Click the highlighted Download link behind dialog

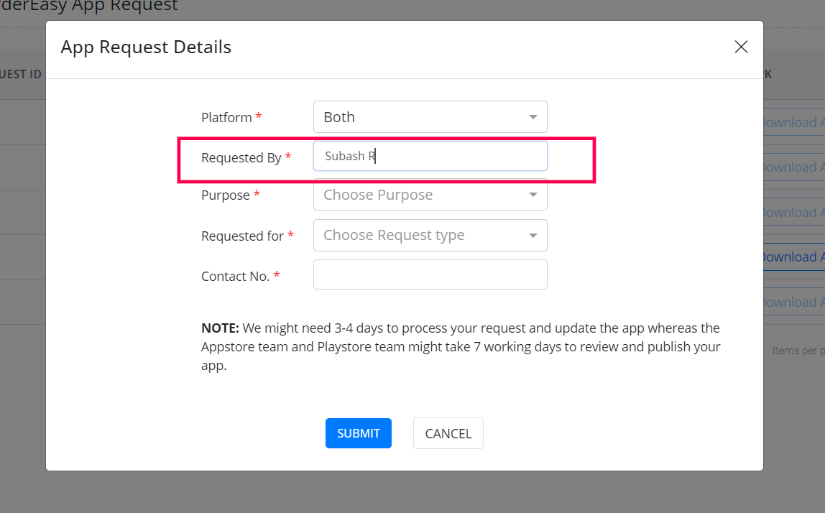792,257
